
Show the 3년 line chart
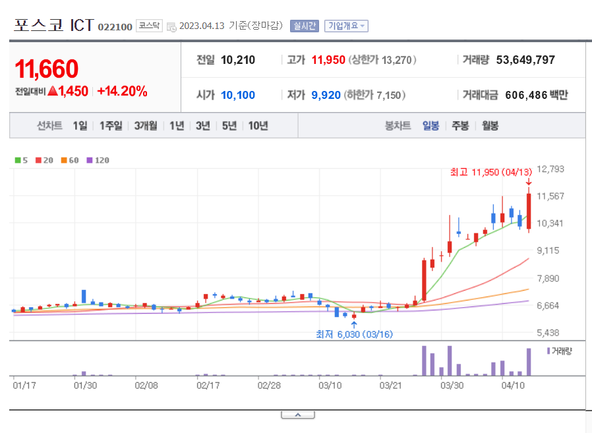coord(203,126)
